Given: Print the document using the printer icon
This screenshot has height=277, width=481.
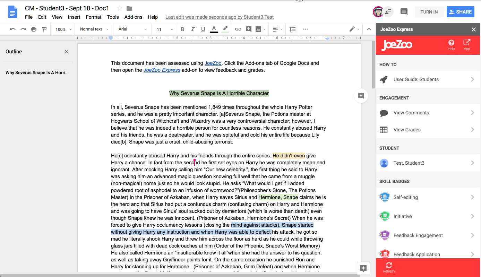Looking at the screenshot, I should [x=34, y=29].
